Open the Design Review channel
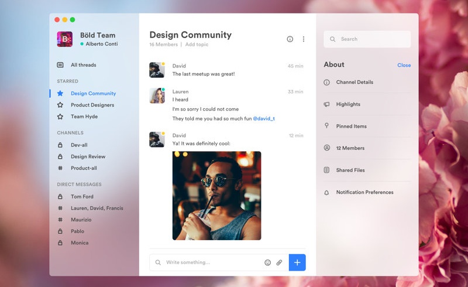 coord(88,156)
